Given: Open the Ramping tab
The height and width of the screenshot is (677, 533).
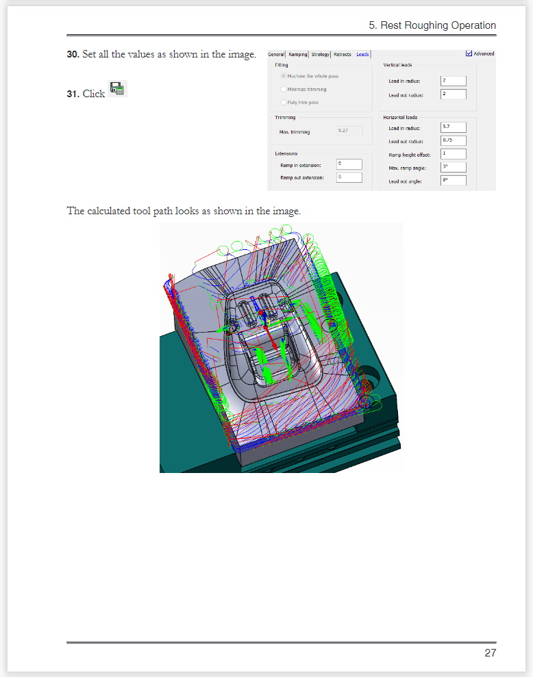Looking at the screenshot, I should pos(298,54).
